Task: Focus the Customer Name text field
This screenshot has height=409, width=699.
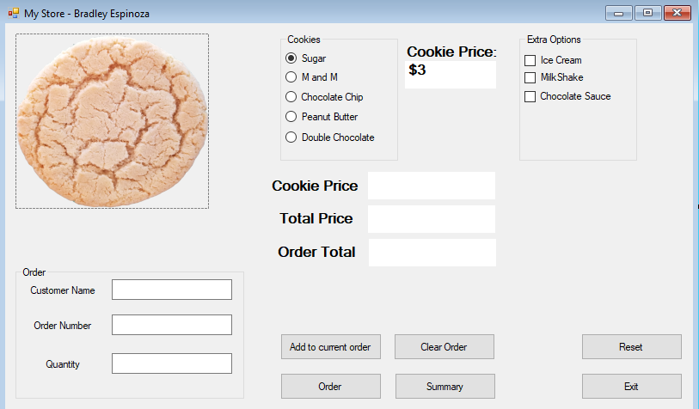Action: coord(172,290)
